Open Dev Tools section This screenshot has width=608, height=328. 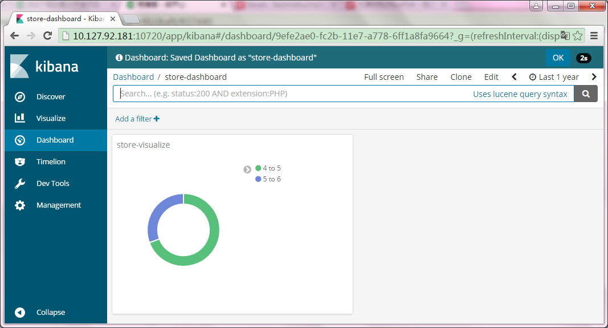click(x=53, y=184)
